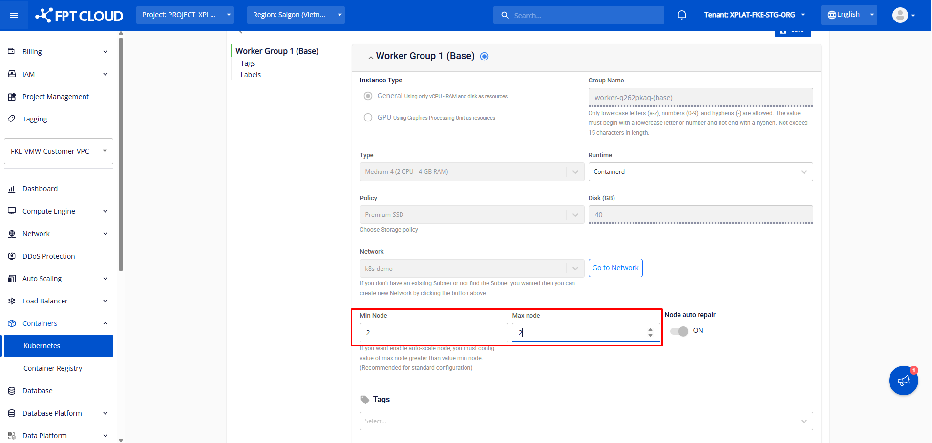The image size is (932, 443).
Task: Toggle the Node auto repair switch
Action: [x=679, y=331]
